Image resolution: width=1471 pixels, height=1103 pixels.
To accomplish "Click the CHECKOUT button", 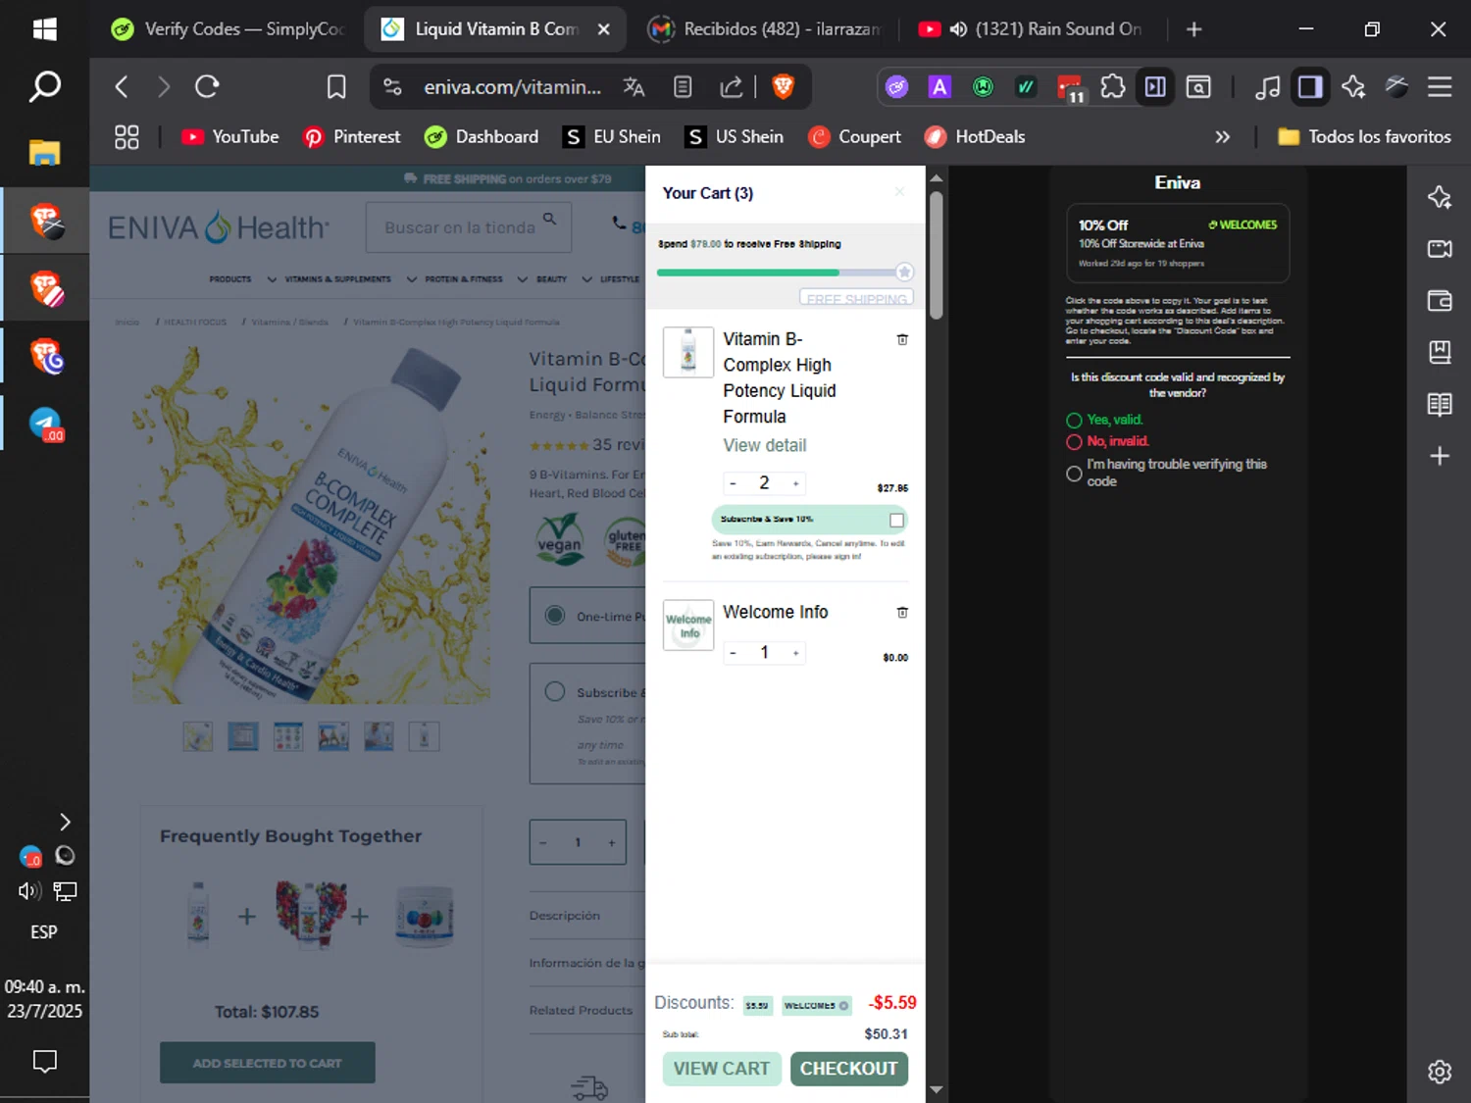I will (849, 1069).
